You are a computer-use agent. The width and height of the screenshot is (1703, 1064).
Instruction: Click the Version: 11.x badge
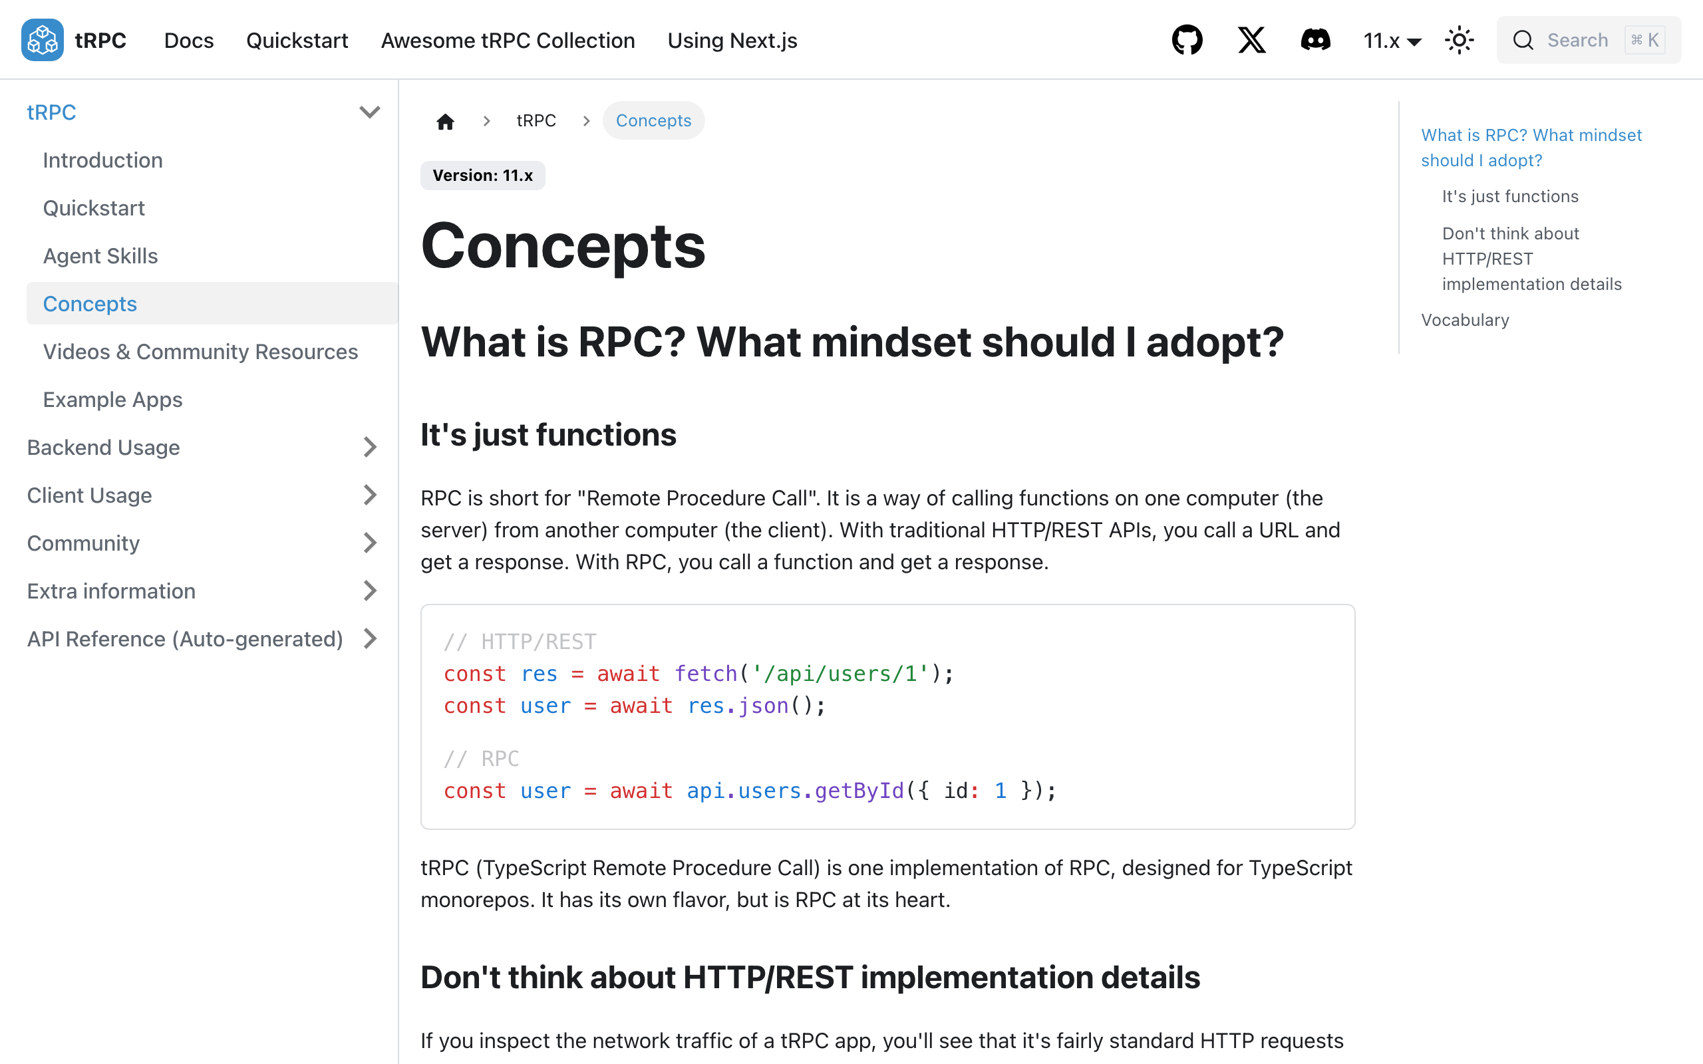pos(482,175)
